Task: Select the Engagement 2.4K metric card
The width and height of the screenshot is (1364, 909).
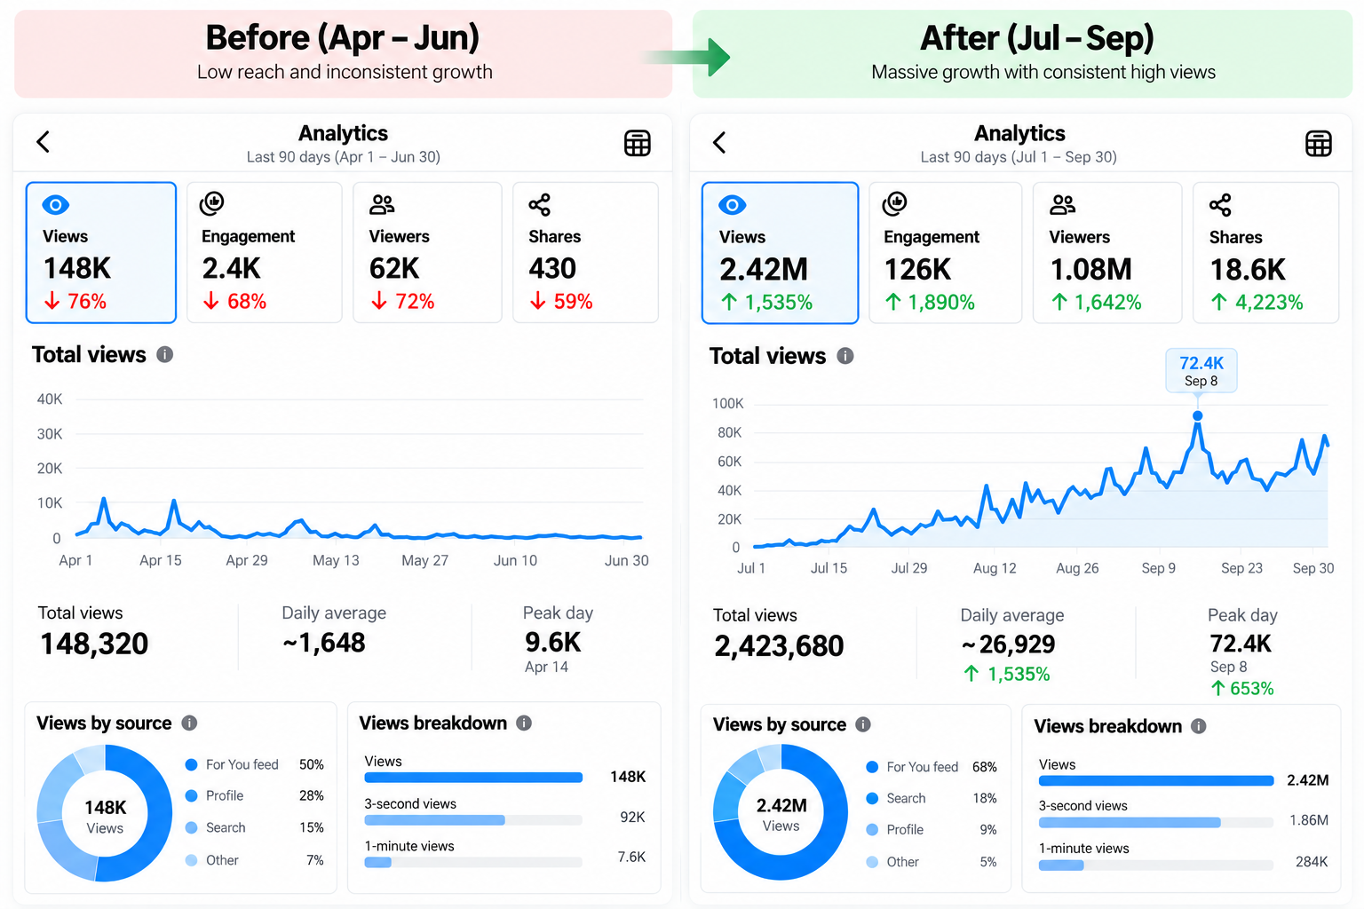Action: [265, 252]
